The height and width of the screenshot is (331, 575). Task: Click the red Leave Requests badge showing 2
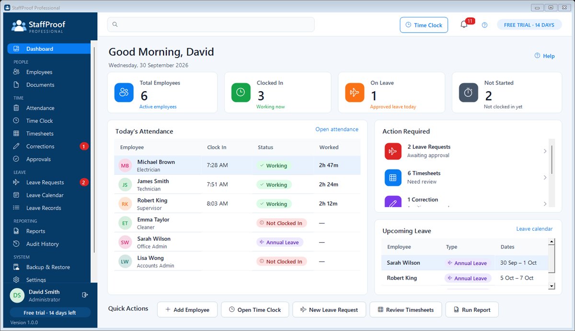(x=84, y=182)
